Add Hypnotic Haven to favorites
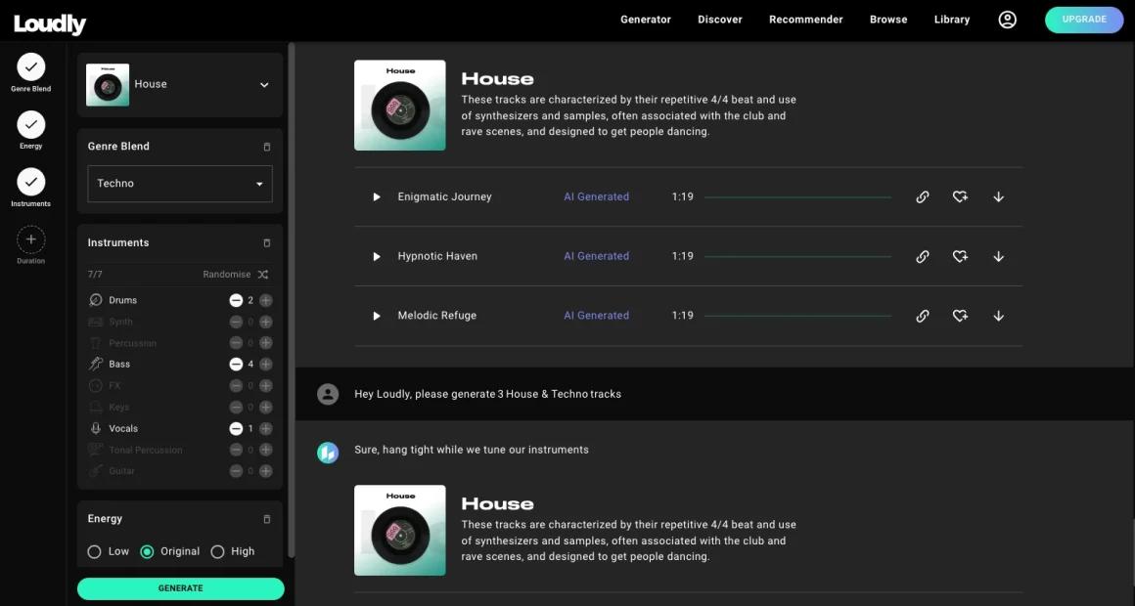The image size is (1135, 606). [x=960, y=256]
